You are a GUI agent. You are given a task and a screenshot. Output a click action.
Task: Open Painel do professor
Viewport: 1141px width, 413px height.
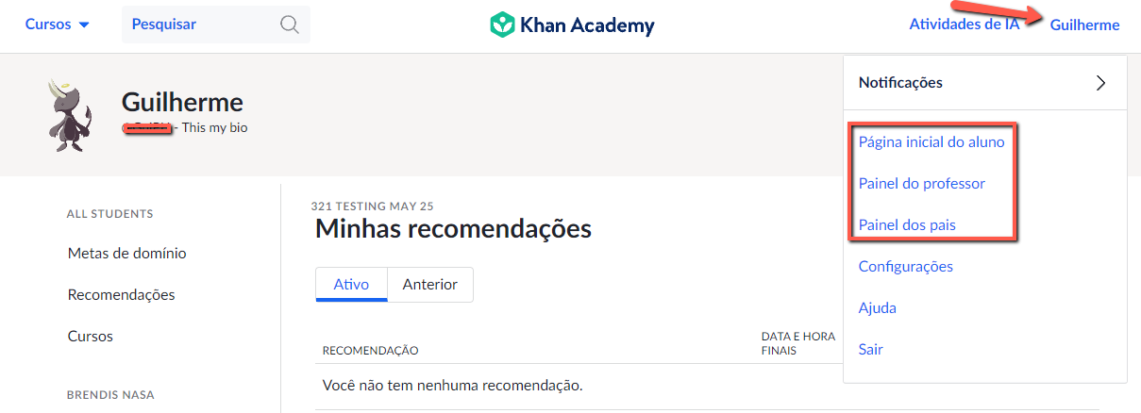[921, 184]
